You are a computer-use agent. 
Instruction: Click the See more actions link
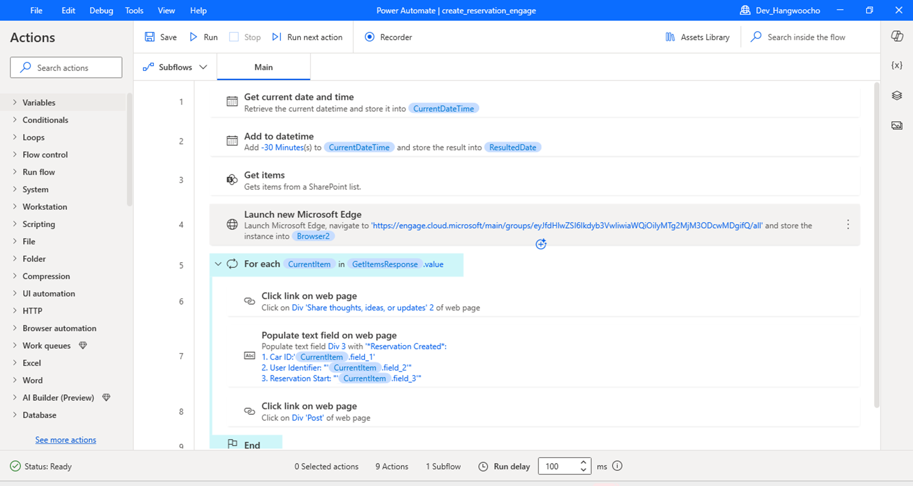[66, 439]
